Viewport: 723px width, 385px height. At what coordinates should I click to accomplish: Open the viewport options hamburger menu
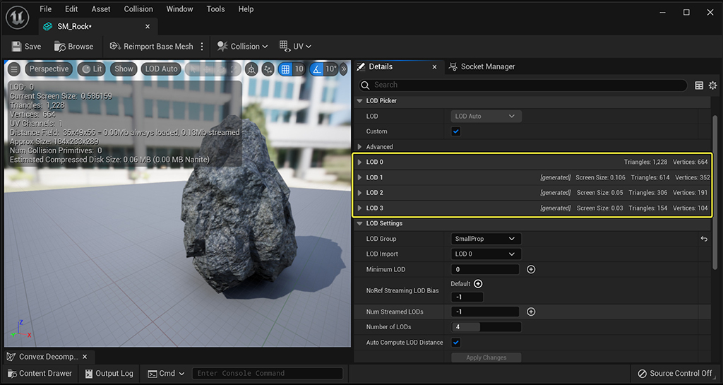click(x=14, y=69)
